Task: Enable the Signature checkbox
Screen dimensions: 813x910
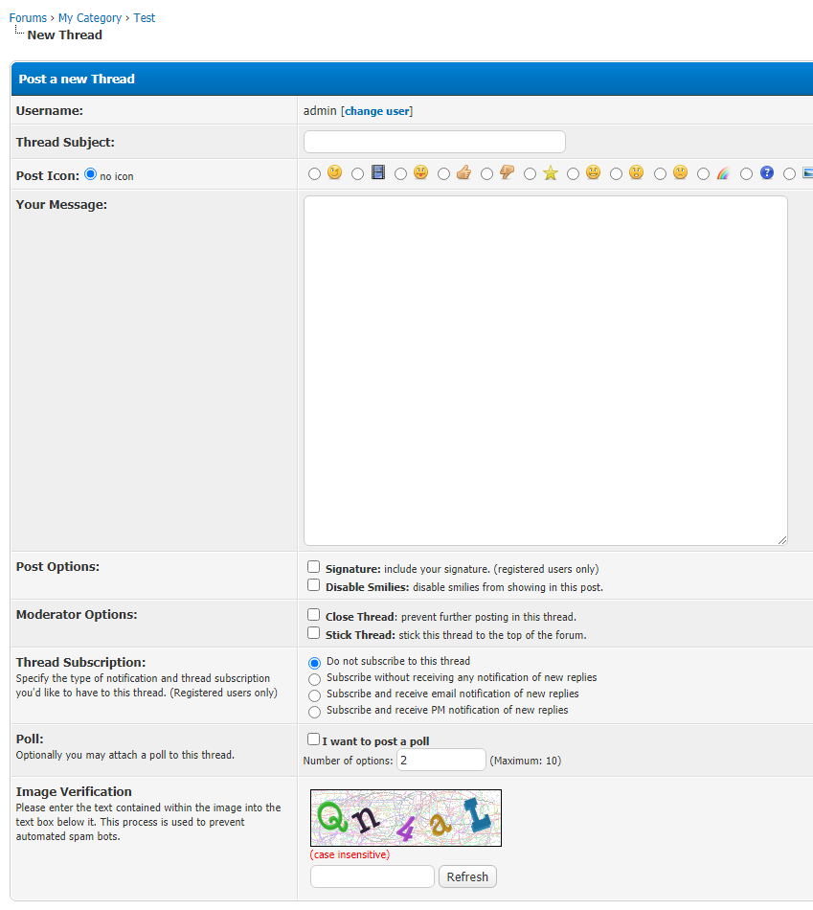Action: (x=313, y=567)
